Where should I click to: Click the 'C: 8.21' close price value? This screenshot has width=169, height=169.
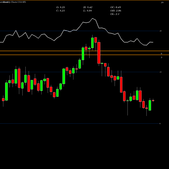click(x=61, y=11)
